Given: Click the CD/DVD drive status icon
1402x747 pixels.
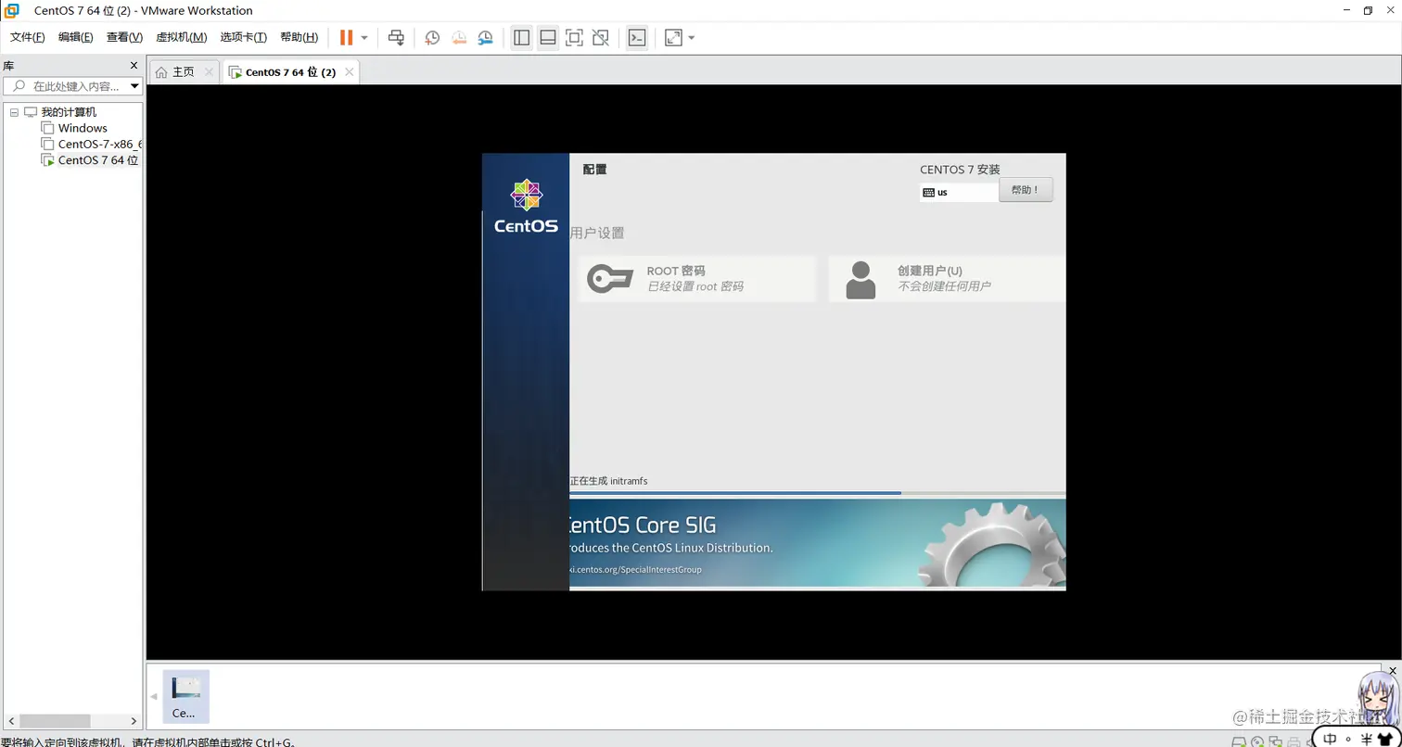Looking at the screenshot, I should (x=1257, y=742).
